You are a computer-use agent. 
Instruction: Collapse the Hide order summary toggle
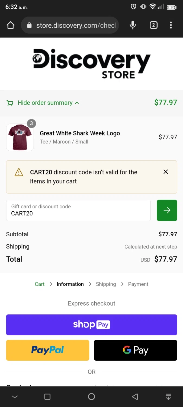tap(45, 103)
